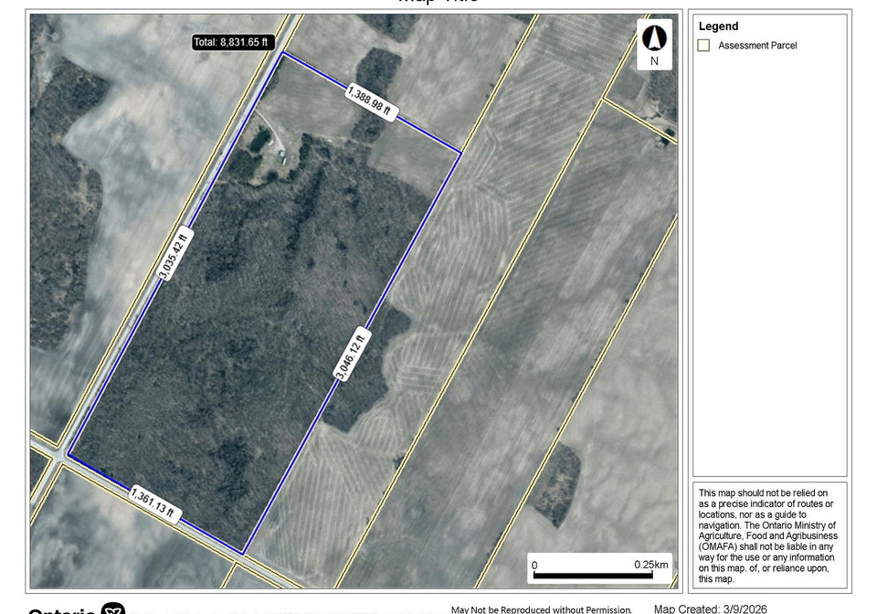Click the Assessment Parcel legend swatch
The width and height of the screenshot is (877, 614).
(x=703, y=46)
